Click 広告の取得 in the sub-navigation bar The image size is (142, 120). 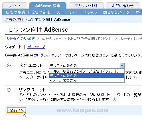point(16,12)
